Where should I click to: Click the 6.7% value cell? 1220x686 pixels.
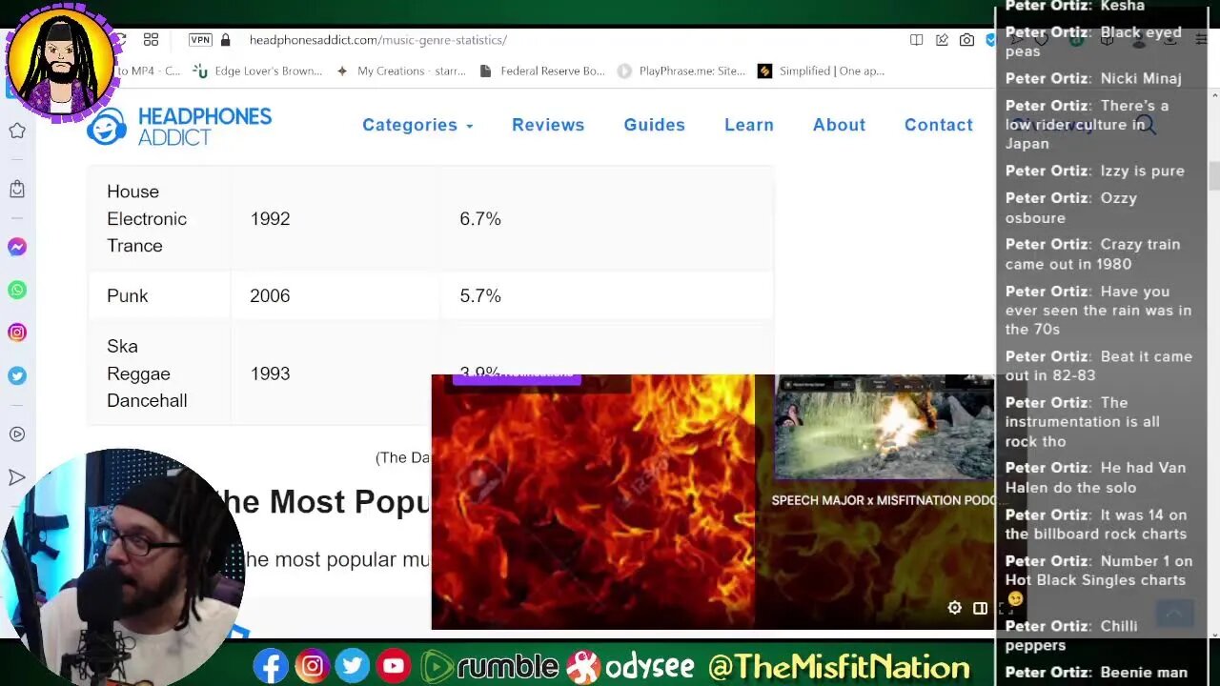pyautogui.click(x=606, y=218)
